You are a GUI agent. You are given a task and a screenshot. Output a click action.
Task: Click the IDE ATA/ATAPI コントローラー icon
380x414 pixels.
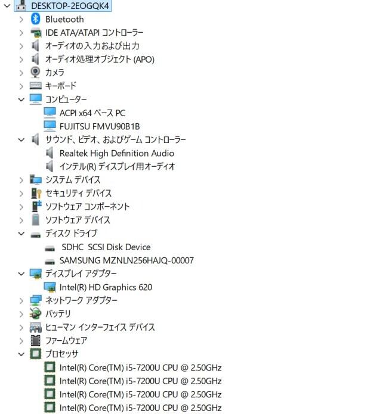35,33
